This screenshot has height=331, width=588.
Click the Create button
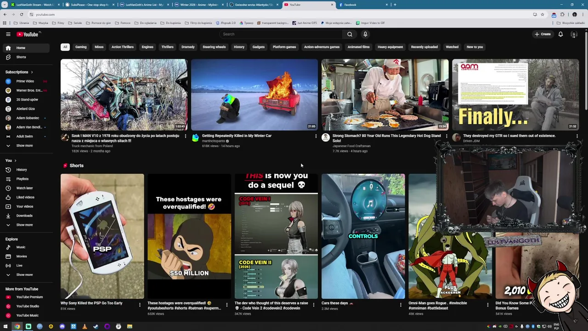coord(543,34)
